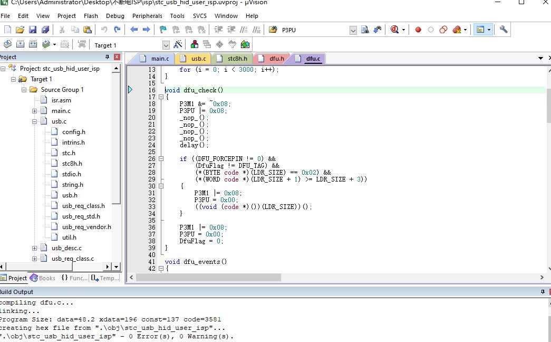The width and height of the screenshot is (551, 342).
Task: Open the P3PU find combo box dropdown
Action: coord(353,30)
